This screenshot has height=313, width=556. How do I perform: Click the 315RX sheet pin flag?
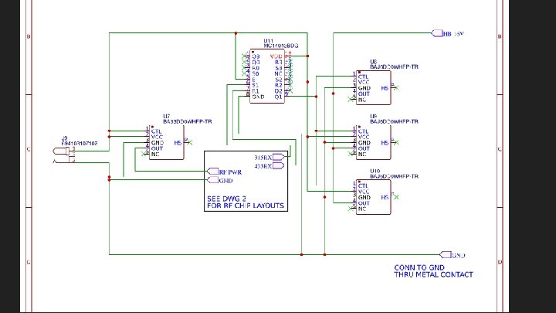278,157
